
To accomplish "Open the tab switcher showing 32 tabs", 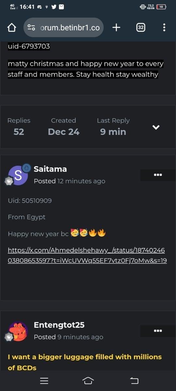I will click(140, 28).
